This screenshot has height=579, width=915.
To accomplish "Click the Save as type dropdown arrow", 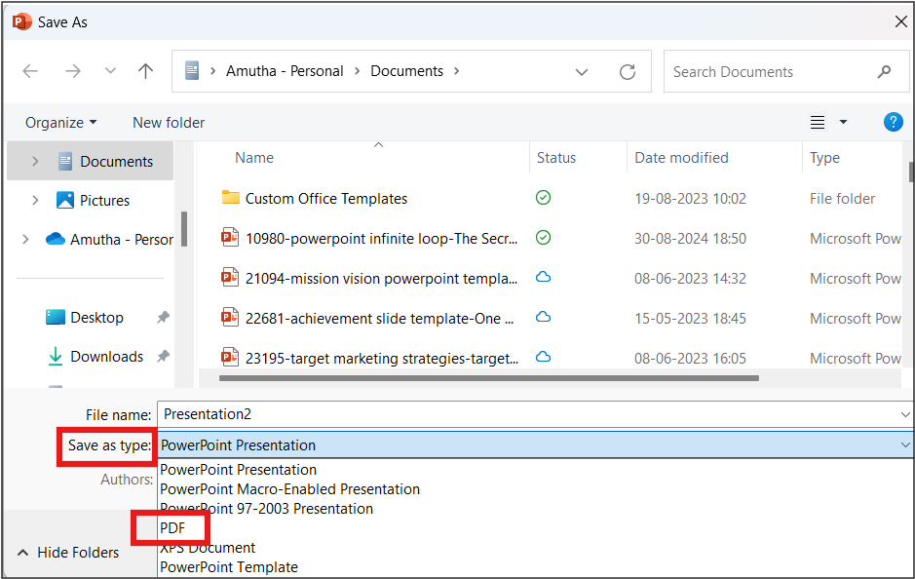I will click(x=905, y=444).
